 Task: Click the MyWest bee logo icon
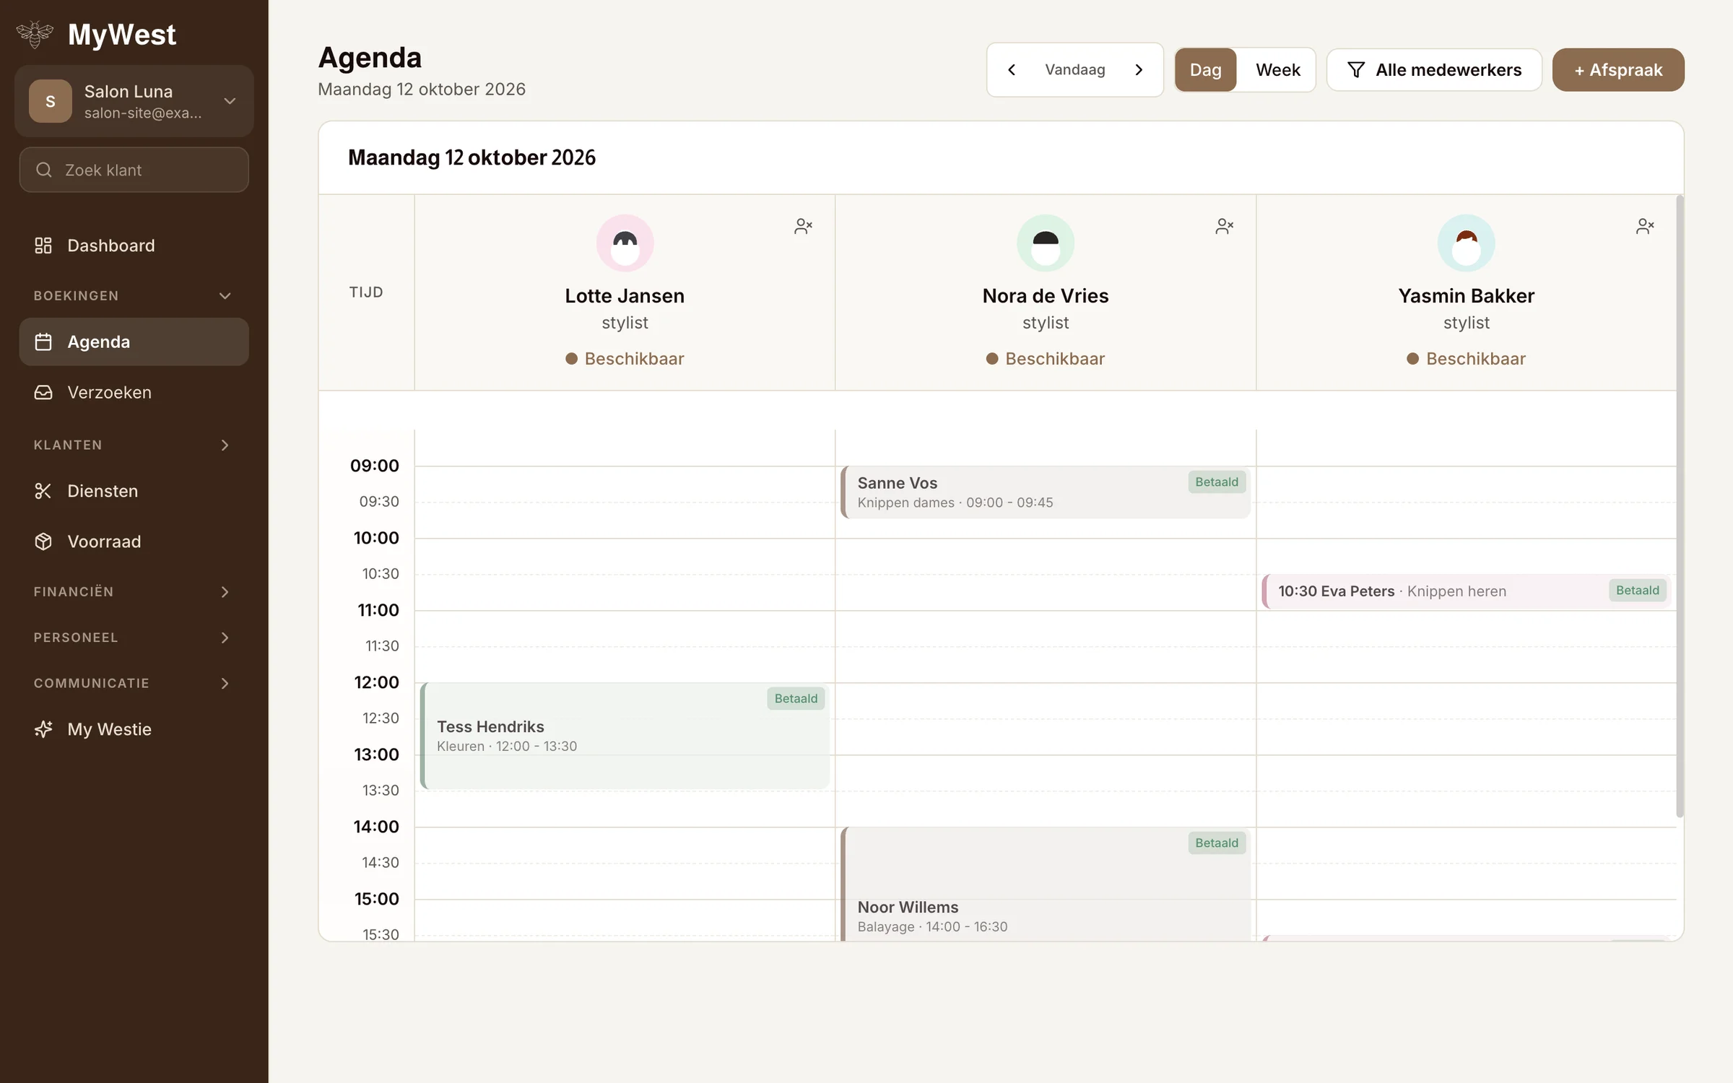tap(35, 34)
